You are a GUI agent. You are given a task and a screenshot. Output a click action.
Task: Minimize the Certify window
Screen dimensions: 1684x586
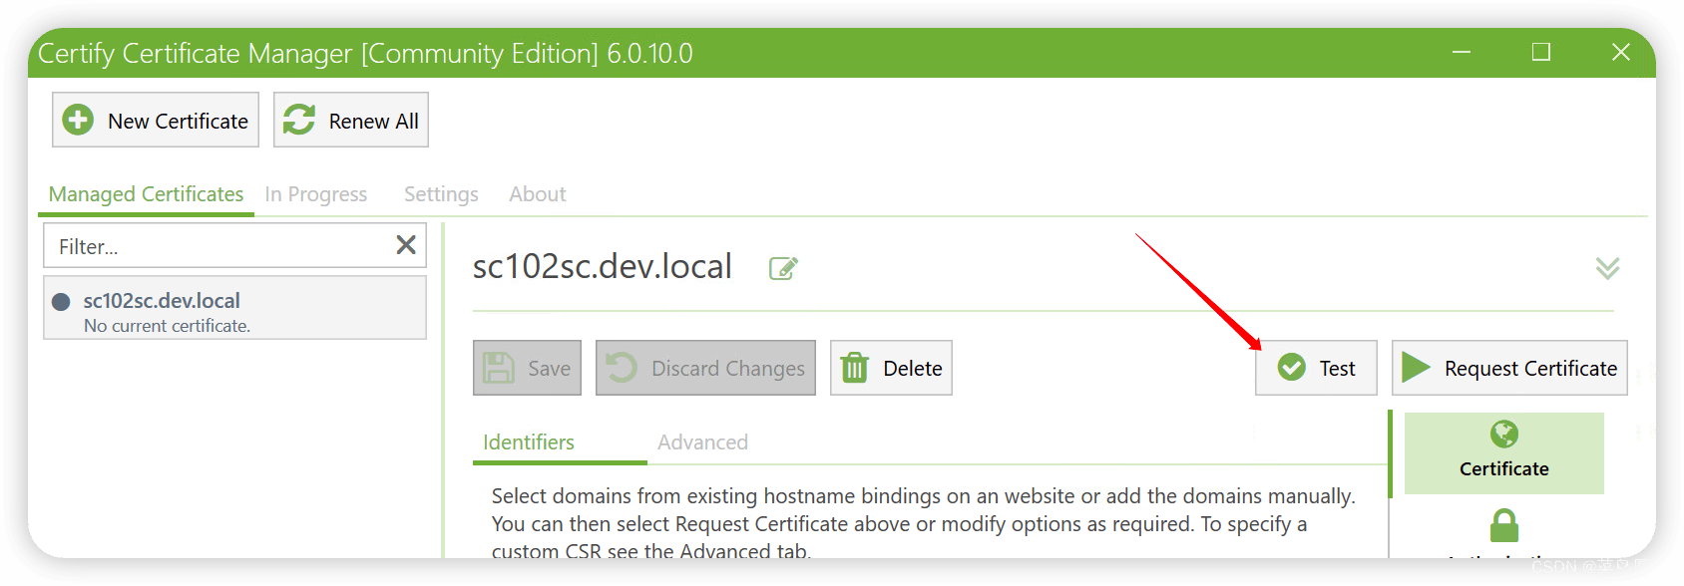pyautogui.click(x=1462, y=52)
